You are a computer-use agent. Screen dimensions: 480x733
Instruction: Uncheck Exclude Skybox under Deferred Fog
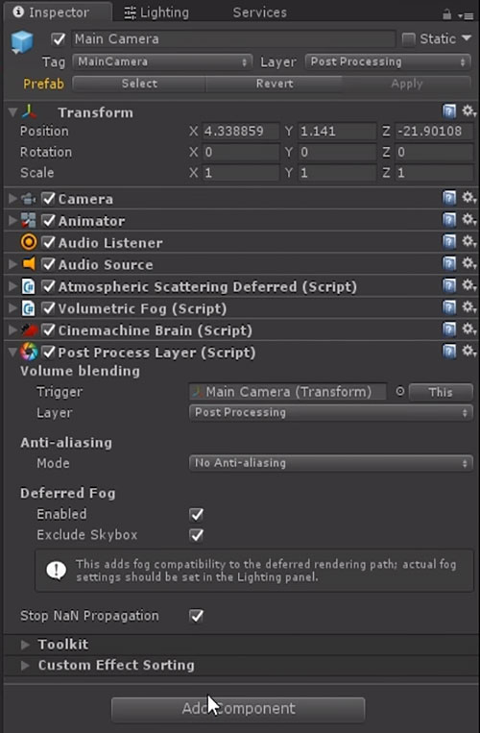coord(197,535)
